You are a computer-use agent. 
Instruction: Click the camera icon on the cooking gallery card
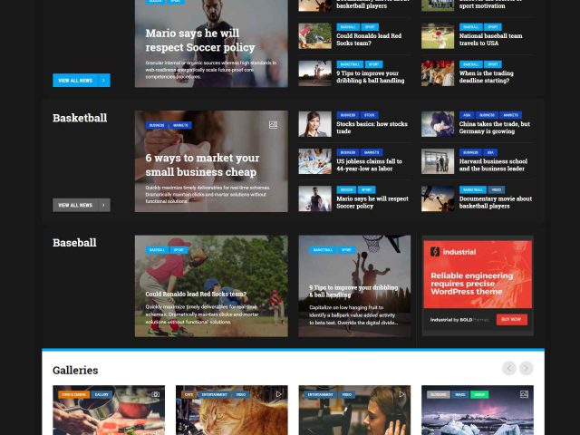[155, 395]
